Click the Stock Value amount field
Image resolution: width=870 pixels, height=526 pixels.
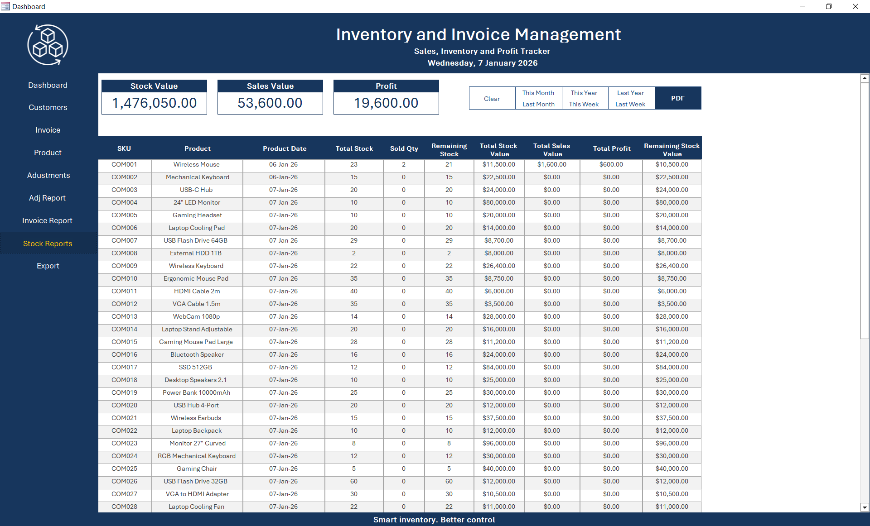click(154, 103)
